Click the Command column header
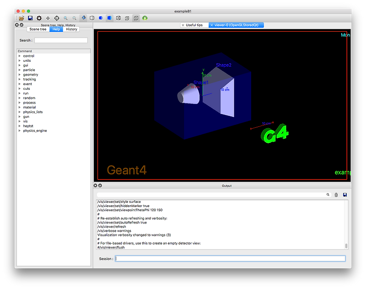 tap(54, 51)
